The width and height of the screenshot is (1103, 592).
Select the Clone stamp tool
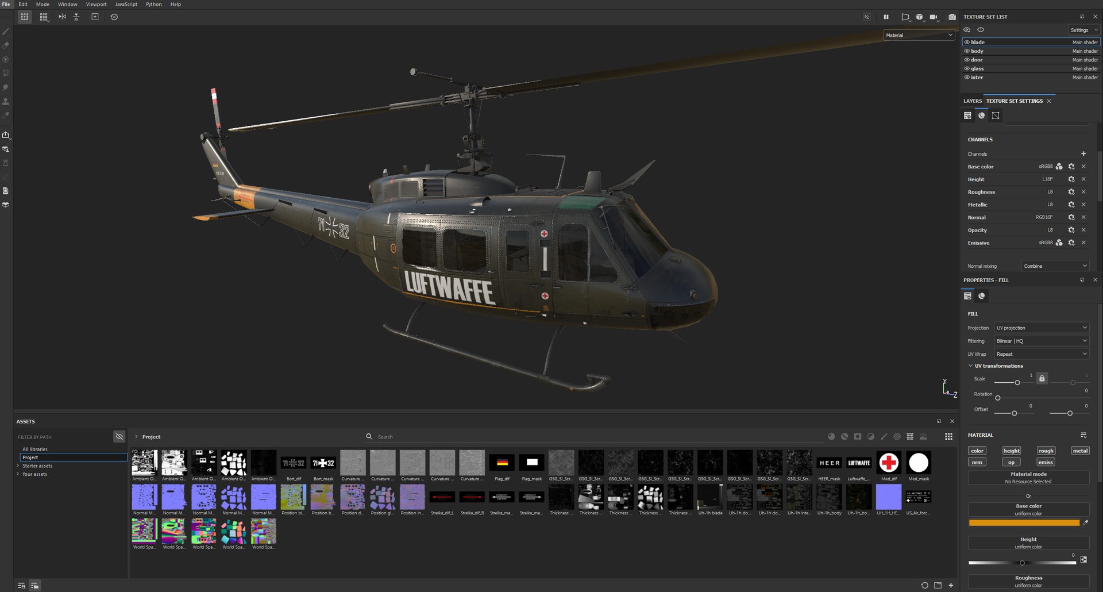pyautogui.click(x=6, y=101)
